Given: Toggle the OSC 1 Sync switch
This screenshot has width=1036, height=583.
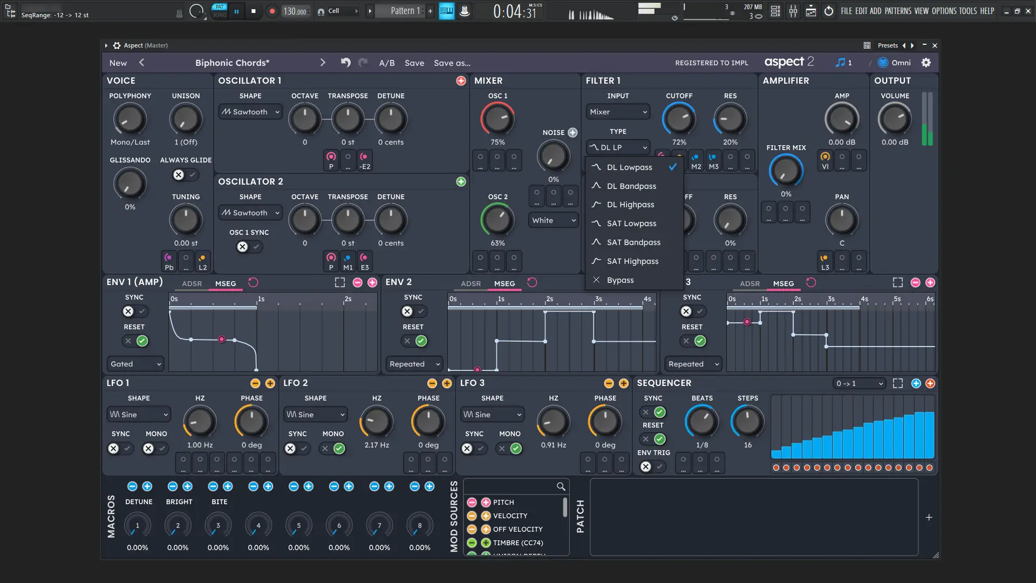Looking at the screenshot, I should point(249,247).
